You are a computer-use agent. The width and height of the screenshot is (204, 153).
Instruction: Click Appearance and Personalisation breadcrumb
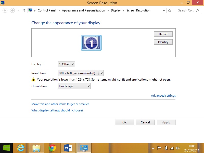click(83, 10)
